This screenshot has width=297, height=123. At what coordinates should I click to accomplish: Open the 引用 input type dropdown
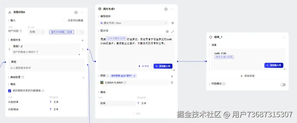[x=37, y=32]
